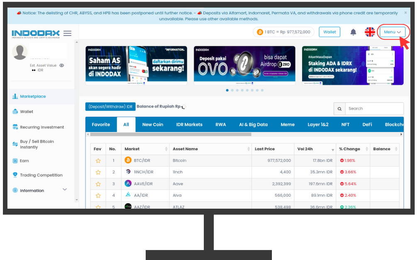The image size is (418, 260).
Task: Favorite the 1INCH/IDR market star
Action: pos(98,172)
